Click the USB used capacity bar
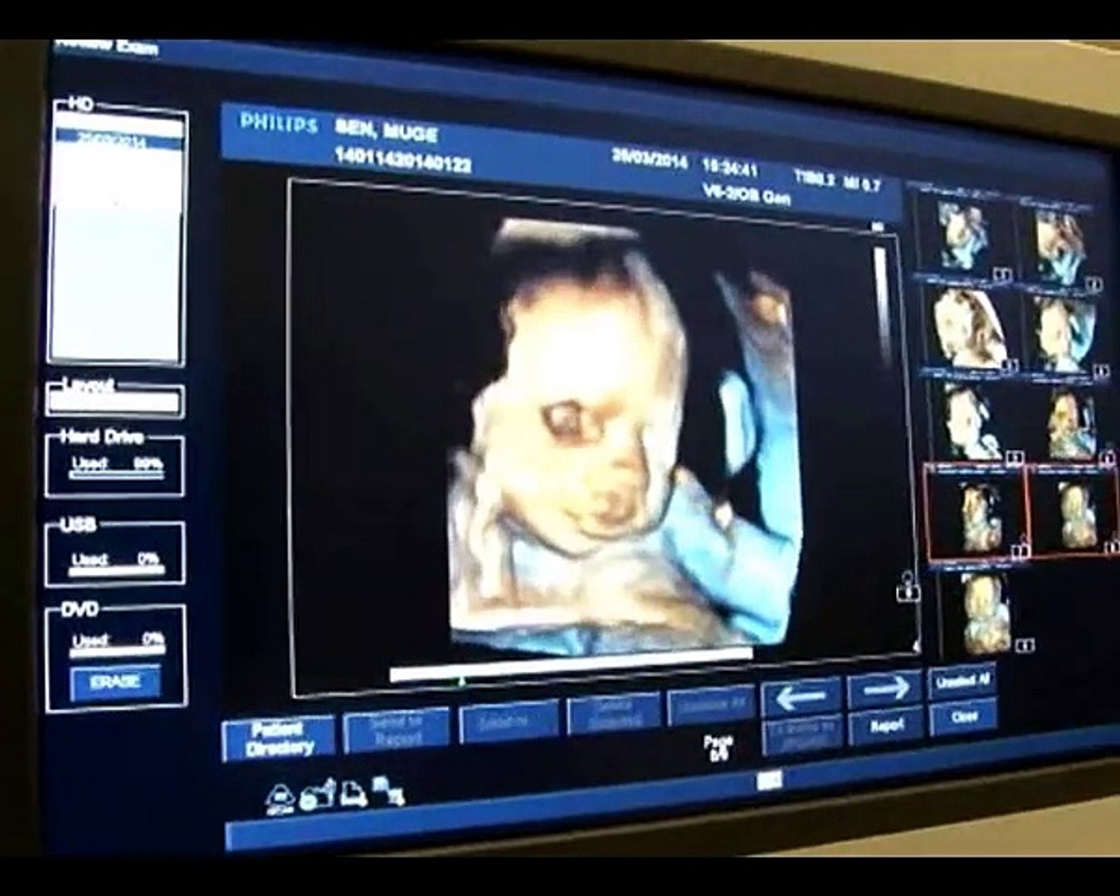The height and width of the screenshot is (896, 1120). tap(116, 570)
